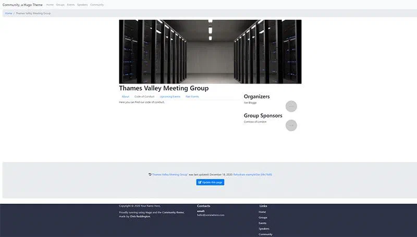Viewport: 417px width, 237px height.
Task: Switch to the Past Events tab
Action: point(192,97)
